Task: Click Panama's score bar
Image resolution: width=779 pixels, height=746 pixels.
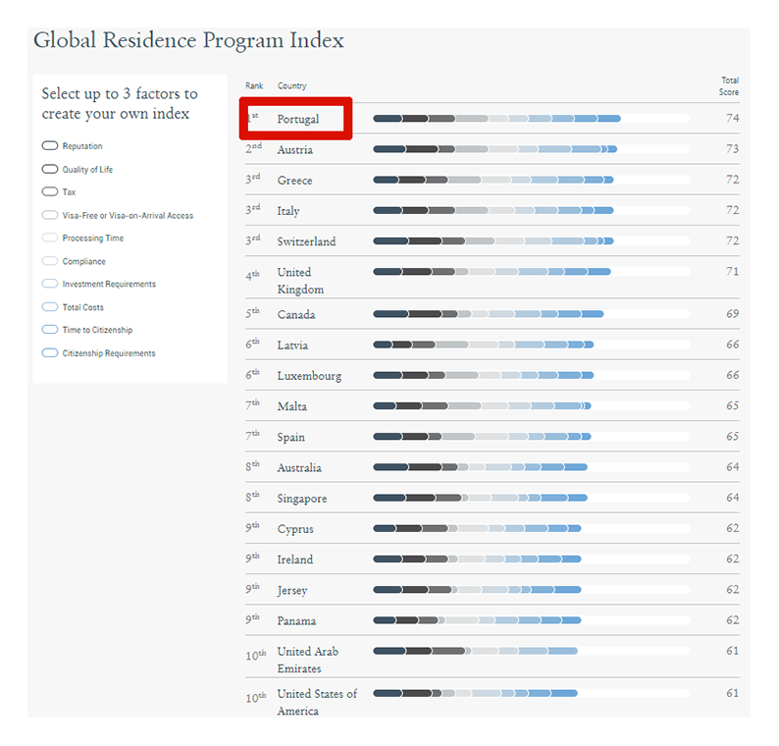Action: (x=531, y=620)
